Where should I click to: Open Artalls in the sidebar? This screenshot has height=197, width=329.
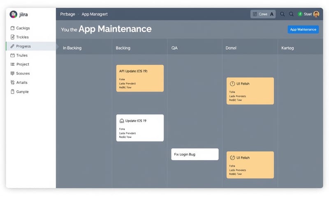point(31,82)
